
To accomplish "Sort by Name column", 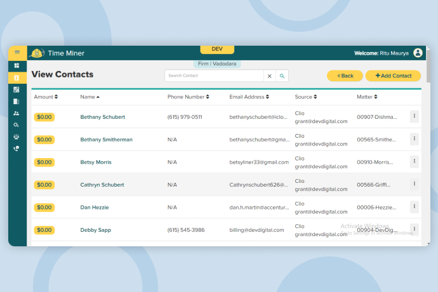I will point(90,96).
